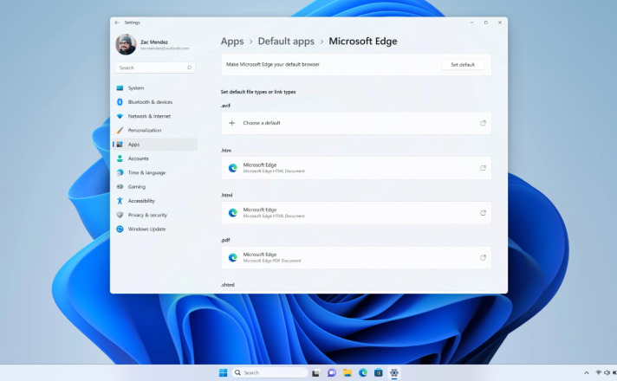Screen dimensions: 617x381
Task: Open Bluetooth & devices category
Action: [155, 102]
